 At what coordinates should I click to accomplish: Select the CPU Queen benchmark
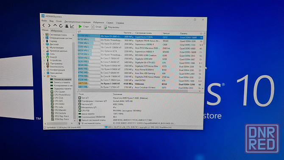coord(60,92)
